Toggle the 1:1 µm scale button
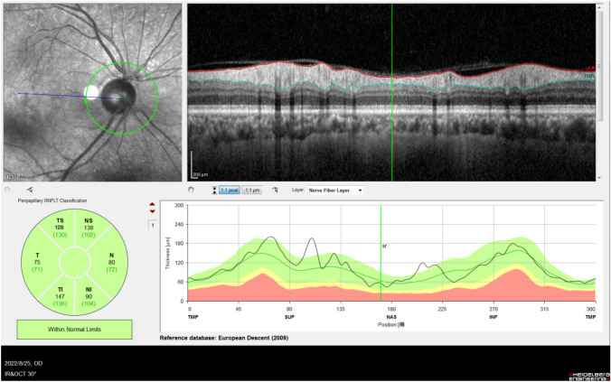The image size is (611, 382). coord(252,191)
